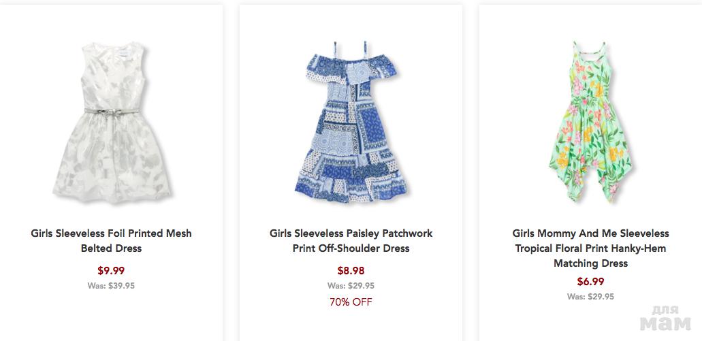The height and width of the screenshot is (341, 702).
Task: Click the Was: $39.95 original price
Action: coord(111,286)
